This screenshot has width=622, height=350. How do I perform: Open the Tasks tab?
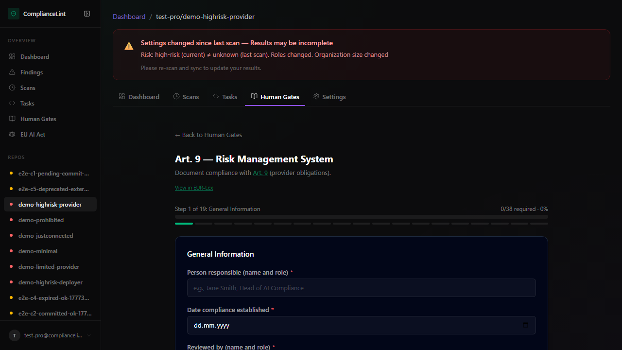(225, 97)
